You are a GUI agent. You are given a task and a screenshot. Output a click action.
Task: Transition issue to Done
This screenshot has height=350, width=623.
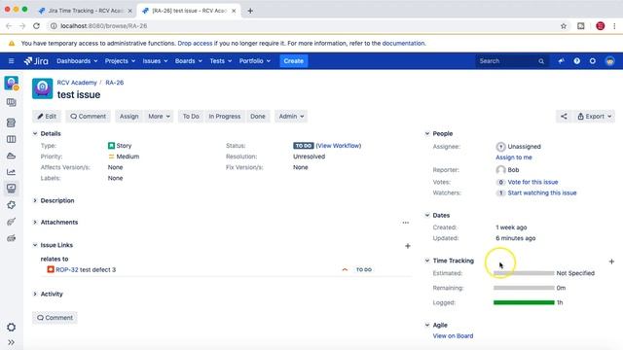click(258, 117)
